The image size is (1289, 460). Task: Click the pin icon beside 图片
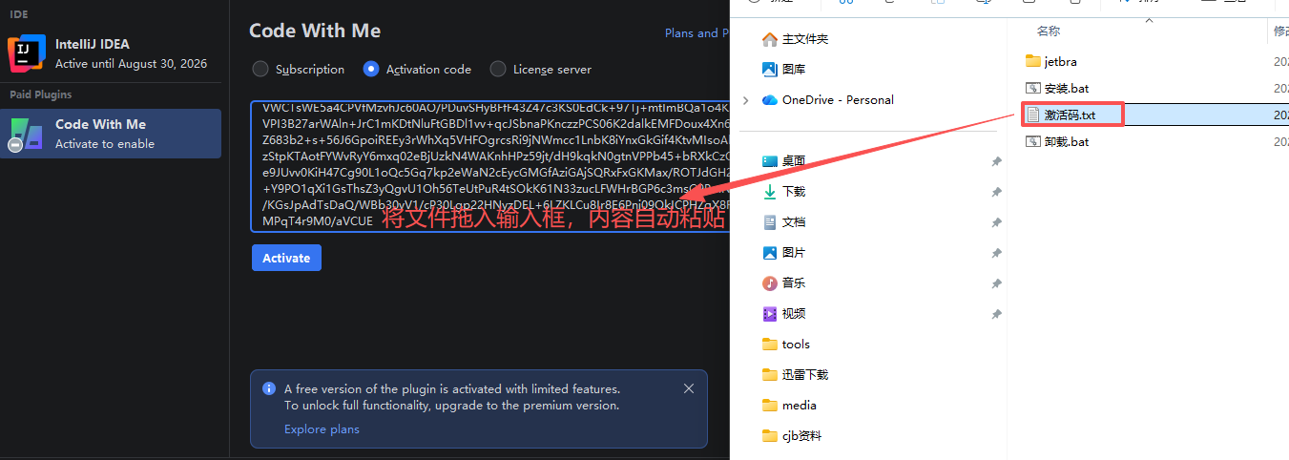(x=996, y=254)
